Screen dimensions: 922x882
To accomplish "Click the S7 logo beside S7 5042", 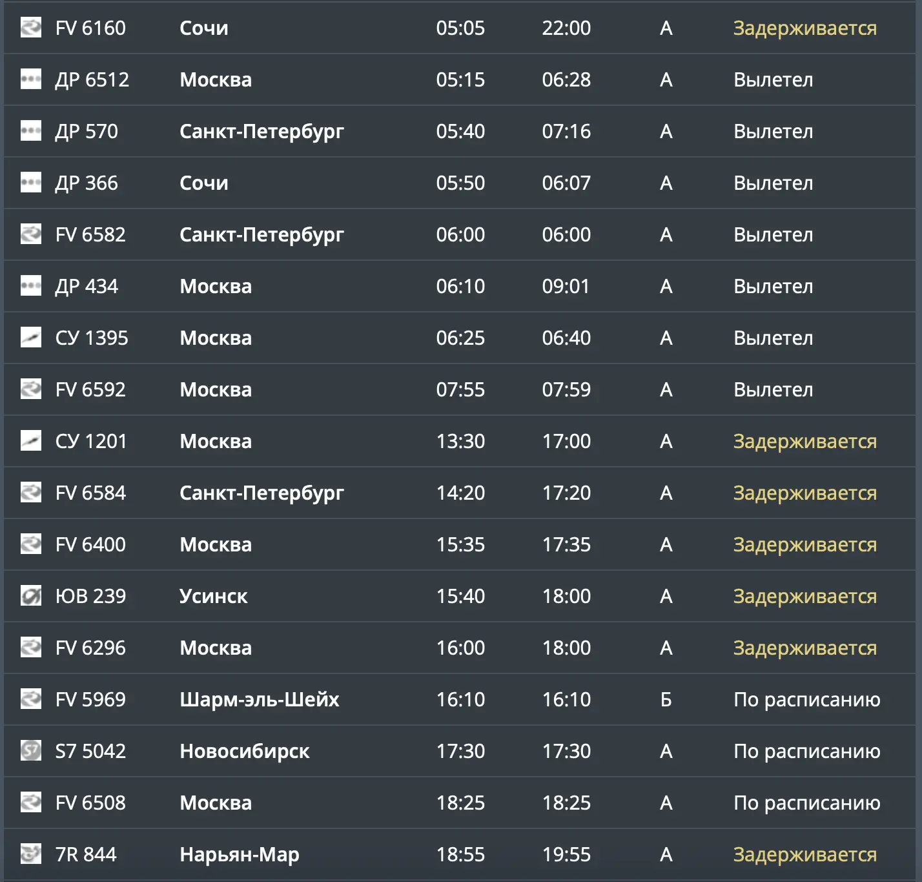I will (x=30, y=750).
